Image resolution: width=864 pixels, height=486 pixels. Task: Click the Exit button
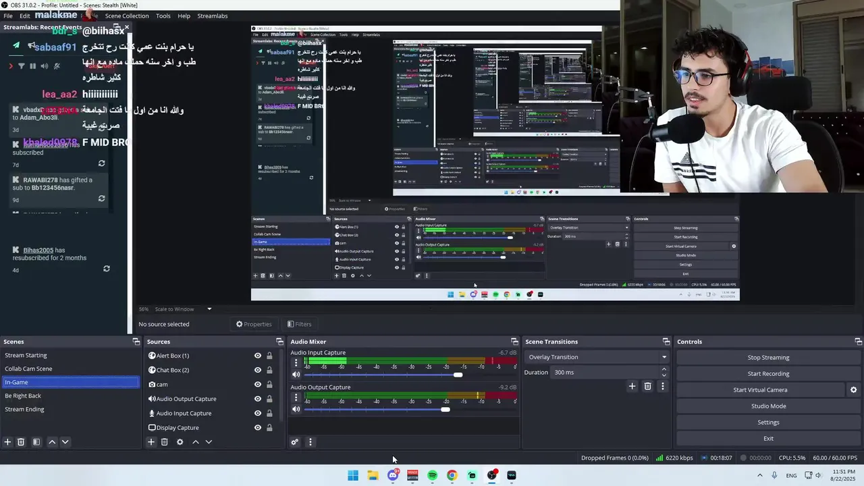pyautogui.click(x=768, y=438)
